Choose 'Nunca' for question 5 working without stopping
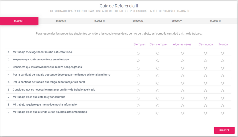238x137 pixels. click(222, 83)
